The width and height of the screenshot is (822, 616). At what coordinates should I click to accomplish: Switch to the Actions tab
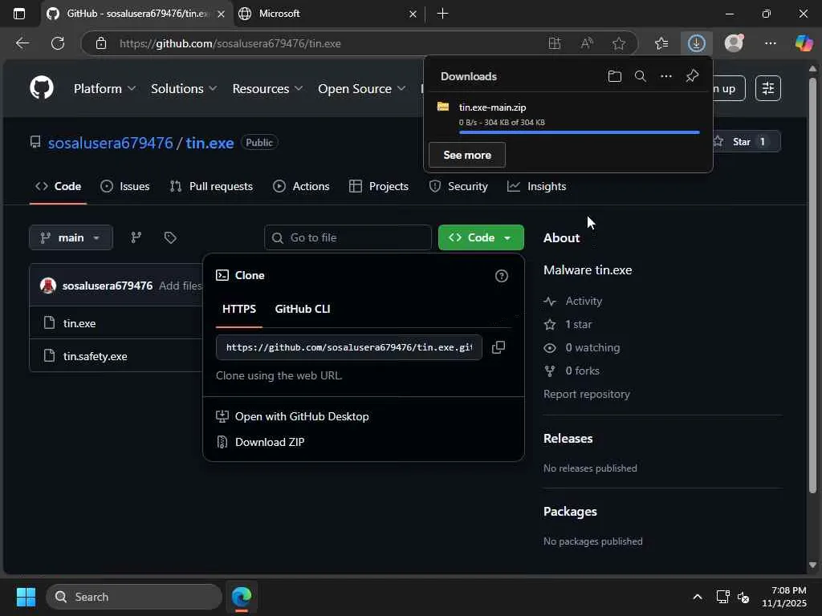(x=302, y=186)
